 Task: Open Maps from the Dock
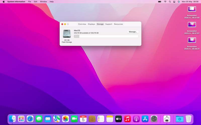(57, 119)
